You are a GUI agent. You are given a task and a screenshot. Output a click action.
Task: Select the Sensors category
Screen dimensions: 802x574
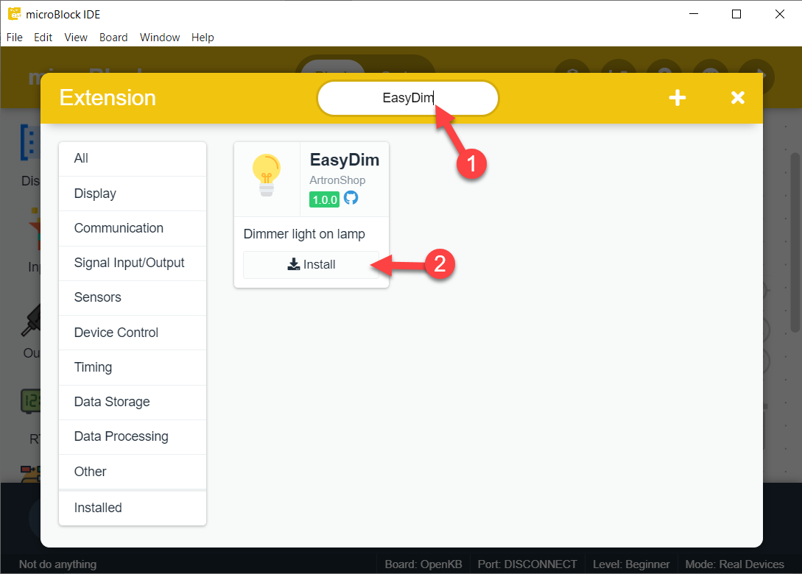point(133,297)
